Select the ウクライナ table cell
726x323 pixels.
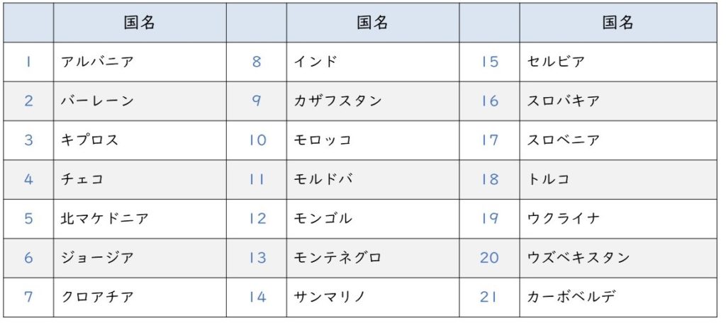pos(618,219)
